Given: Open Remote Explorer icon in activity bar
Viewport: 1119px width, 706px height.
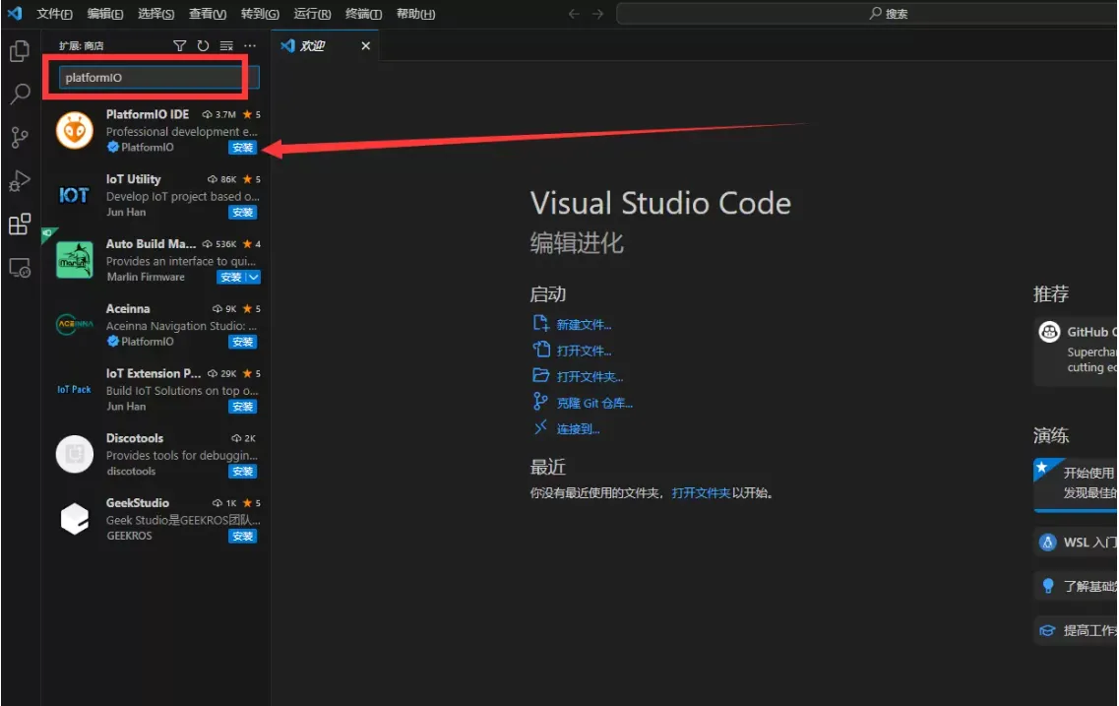Looking at the screenshot, I should (20, 269).
